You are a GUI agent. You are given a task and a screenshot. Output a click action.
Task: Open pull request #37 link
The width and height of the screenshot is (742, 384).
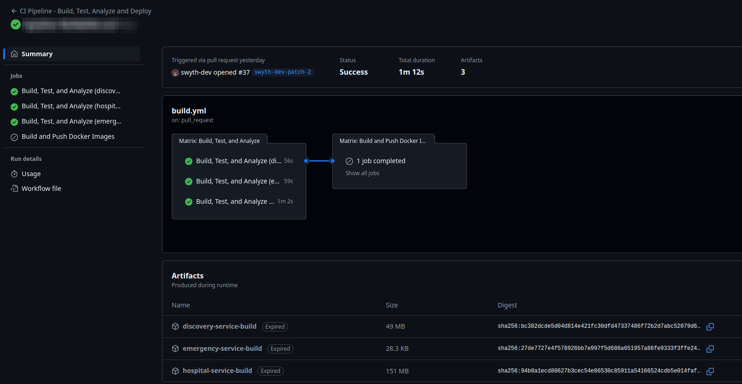click(x=244, y=72)
